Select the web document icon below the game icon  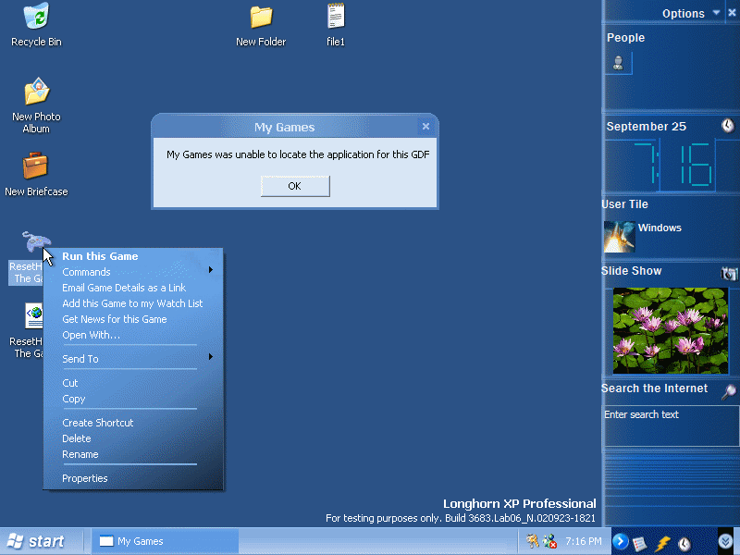click(34, 315)
